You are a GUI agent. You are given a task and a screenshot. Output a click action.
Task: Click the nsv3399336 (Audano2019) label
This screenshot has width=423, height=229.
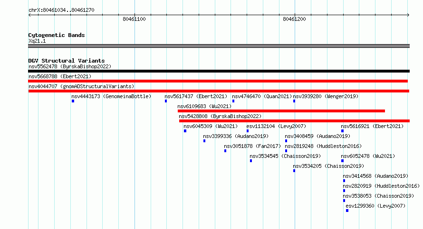coord(236,136)
